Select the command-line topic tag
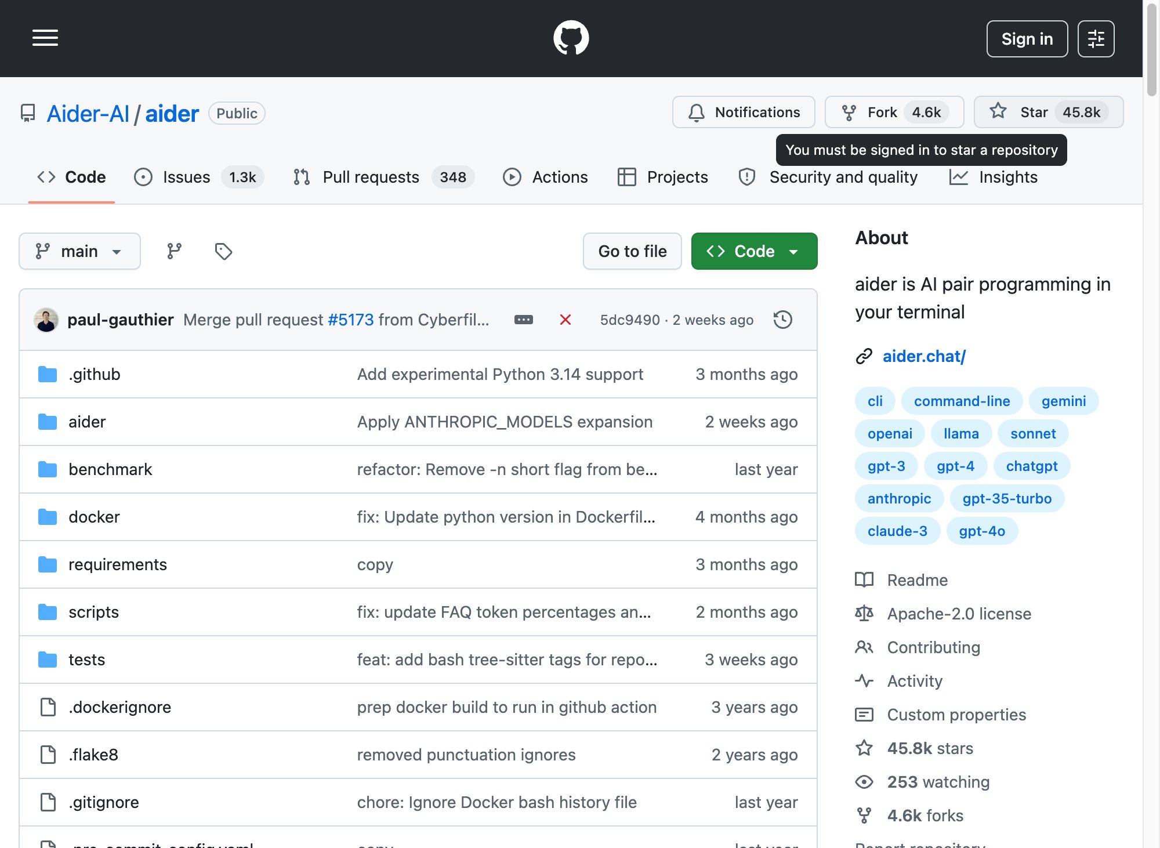The image size is (1160, 848). tap(962, 401)
